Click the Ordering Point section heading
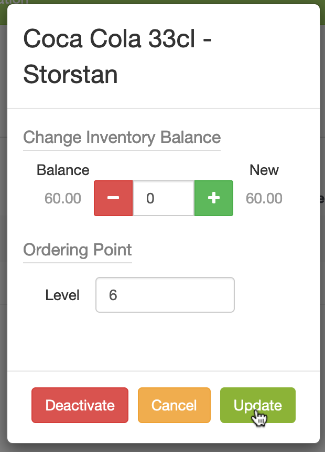This screenshot has width=325, height=452. click(78, 249)
